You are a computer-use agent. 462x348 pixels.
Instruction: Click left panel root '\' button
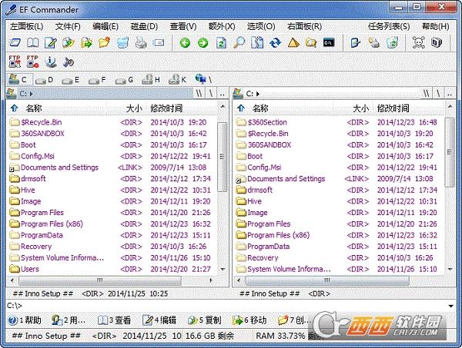[211, 94]
